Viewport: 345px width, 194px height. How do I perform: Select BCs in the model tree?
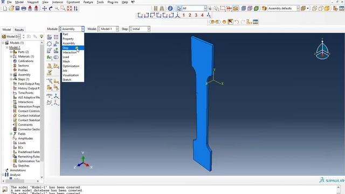click(x=20, y=147)
